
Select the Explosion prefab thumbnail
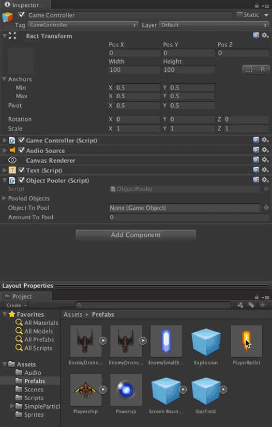coord(206,341)
